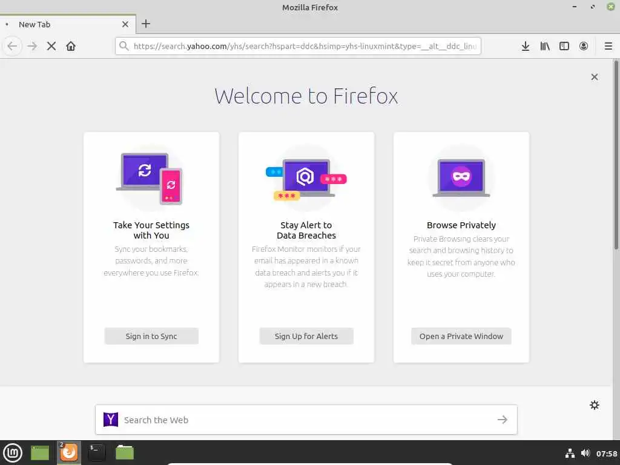Image resolution: width=620 pixels, height=465 pixels.
Task: Click the page vertical scrollbar
Action: click(616, 154)
